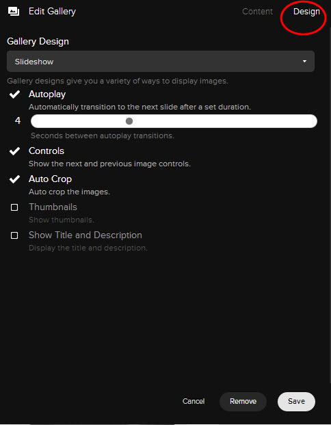The width and height of the screenshot is (331, 425).
Task: Uncheck the Autoplay checkmark
Action: [14, 94]
